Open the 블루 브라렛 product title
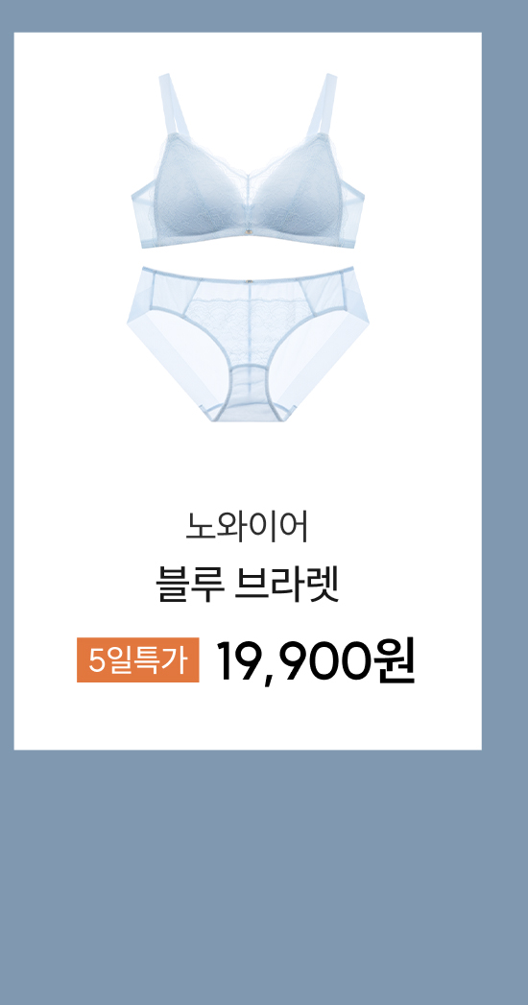Image resolution: width=528 pixels, height=1005 pixels. (248, 585)
